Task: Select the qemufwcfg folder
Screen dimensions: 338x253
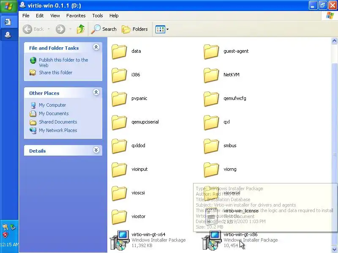Action: tap(225, 99)
